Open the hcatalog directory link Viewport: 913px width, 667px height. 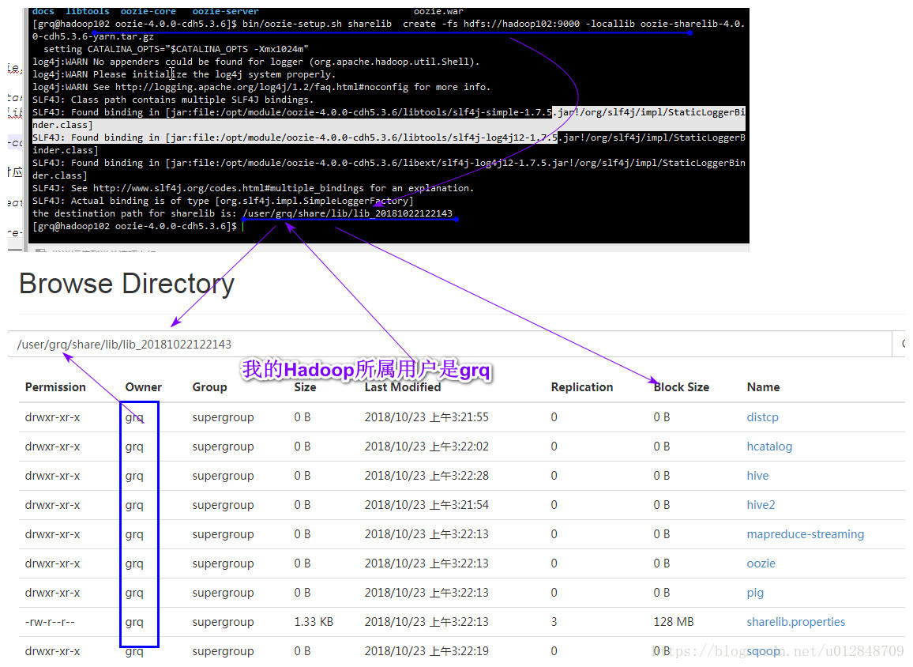click(769, 447)
